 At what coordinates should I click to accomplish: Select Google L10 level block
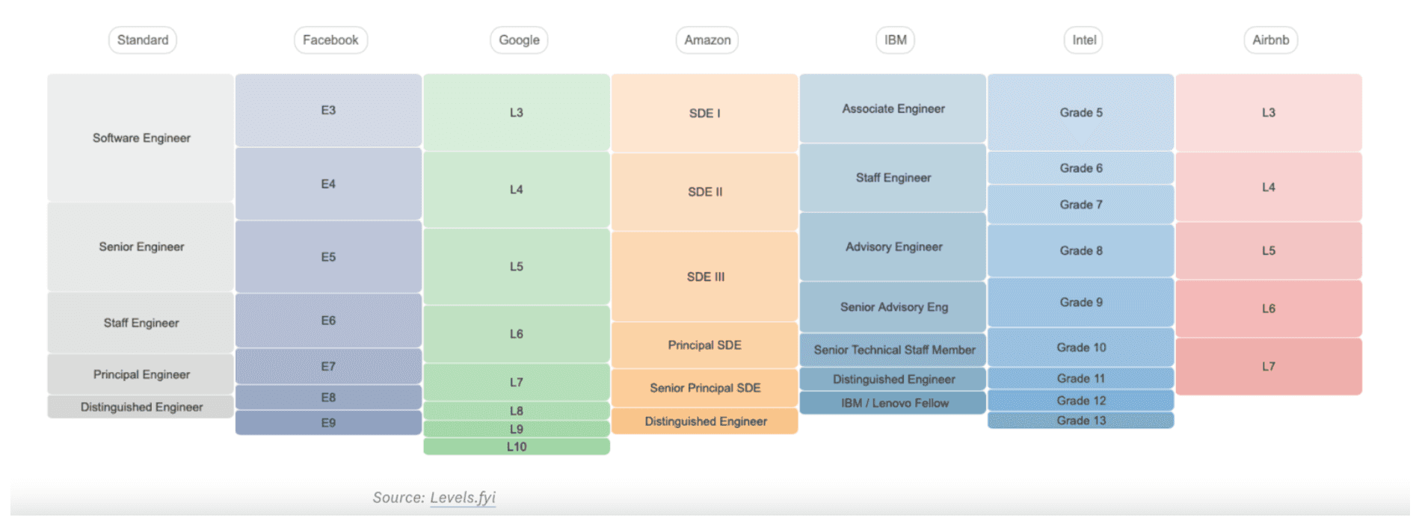click(x=517, y=447)
